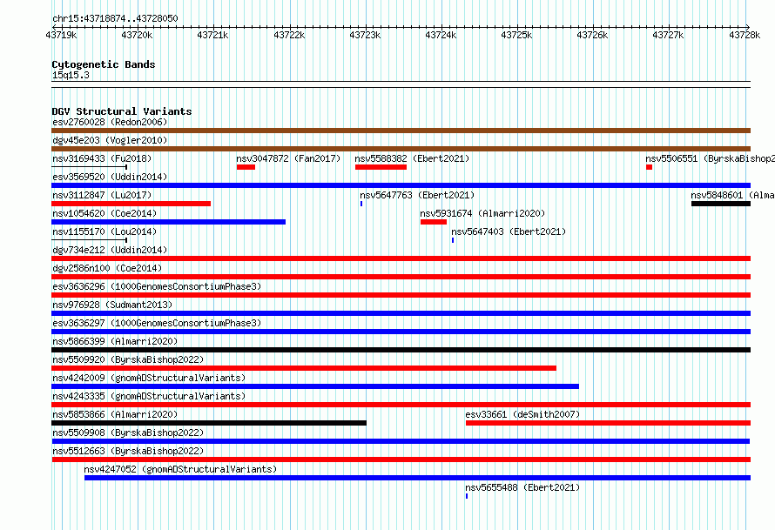775x530 pixels.
Task: Select the tiny blue nsv5647403 marker
Action: pyautogui.click(x=453, y=240)
